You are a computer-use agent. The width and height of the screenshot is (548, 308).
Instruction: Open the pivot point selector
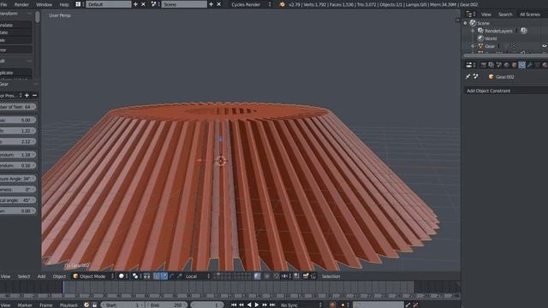136,276
